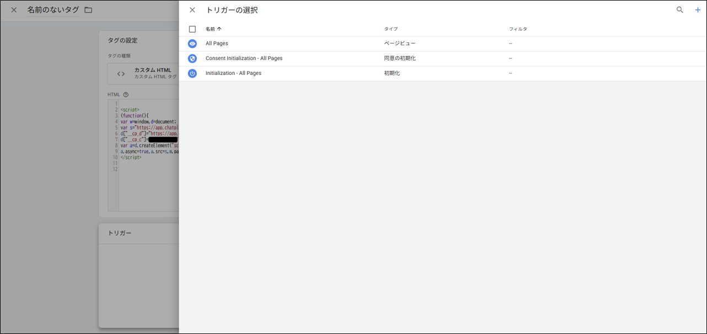Open trigger search with magnifier icon
The image size is (707, 334).
pyautogui.click(x=679, y=10)
